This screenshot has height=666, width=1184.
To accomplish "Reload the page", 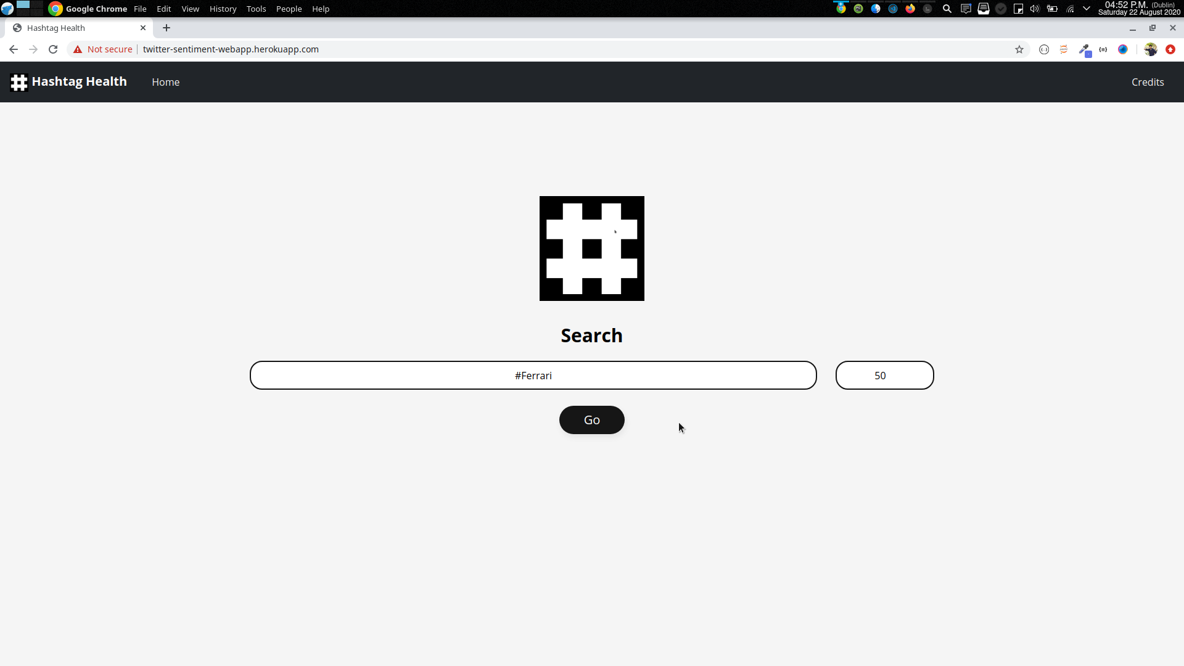I will 53,49.
